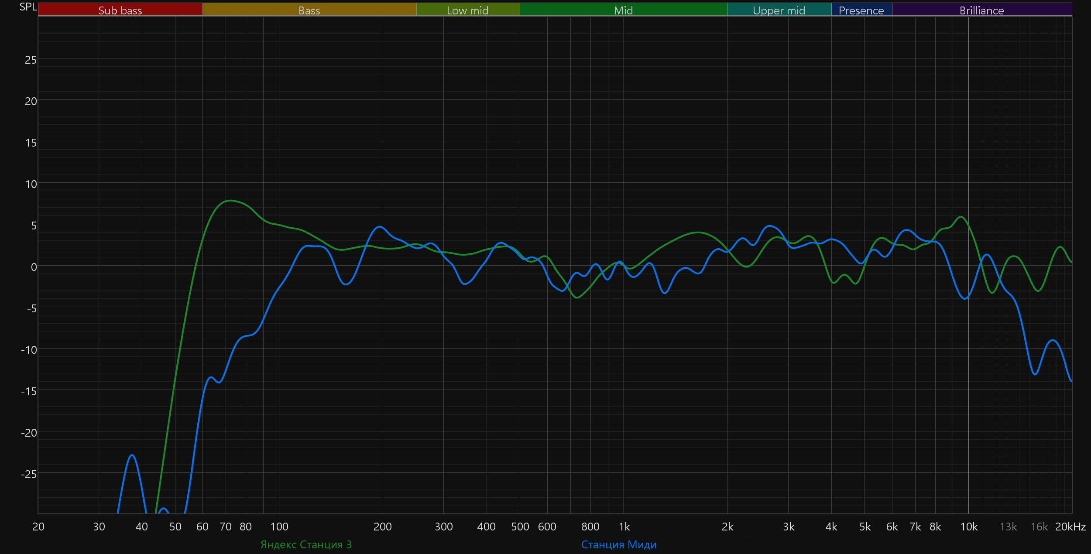Click the Upper mid band header

tap(779, 10)
